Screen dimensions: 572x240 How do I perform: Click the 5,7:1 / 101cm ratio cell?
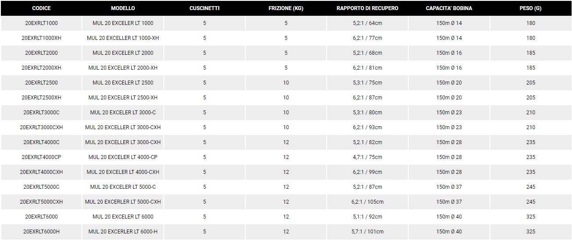coord(367,232)
